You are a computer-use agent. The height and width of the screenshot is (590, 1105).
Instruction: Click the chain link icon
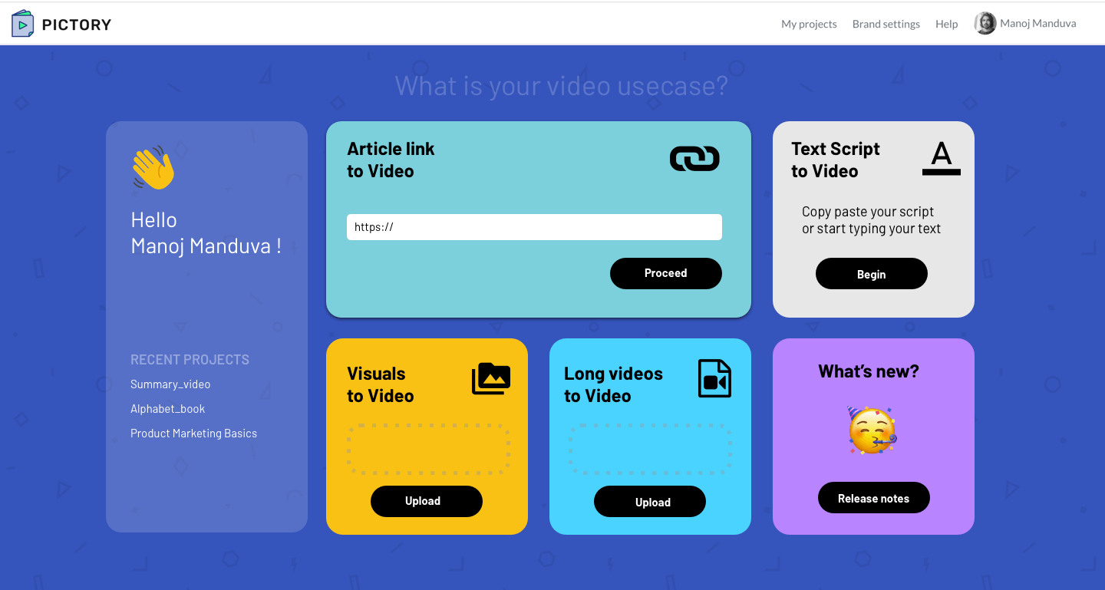(x=694, y=159)
